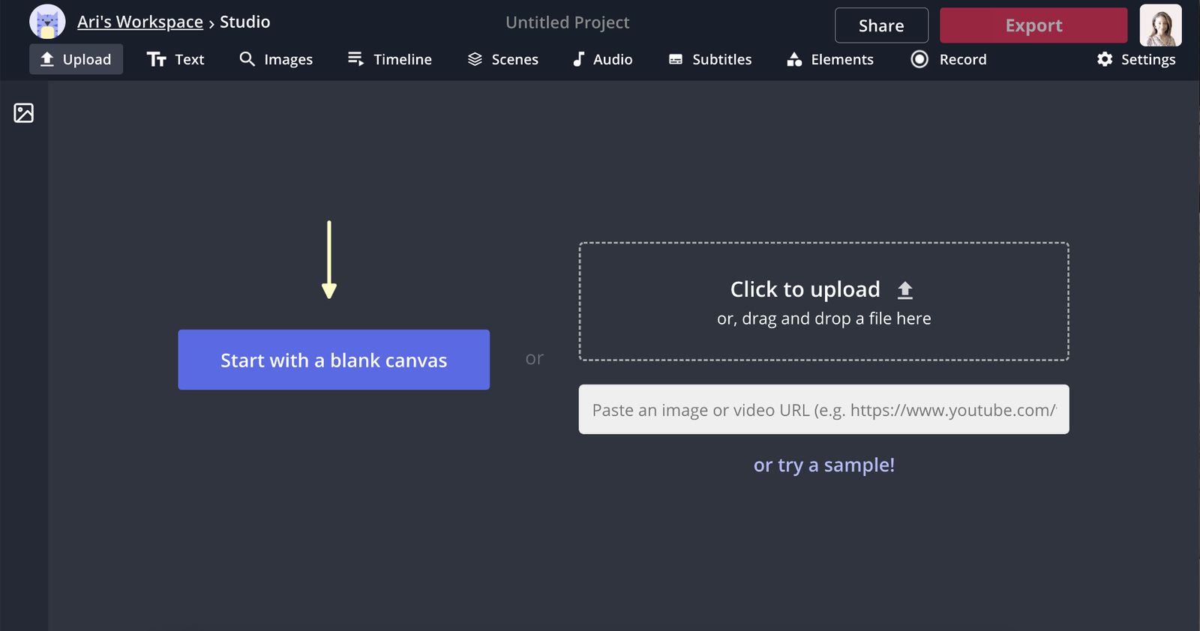Start recording with the Record icon
The image size is (1200, 631).
click(919, 59)
